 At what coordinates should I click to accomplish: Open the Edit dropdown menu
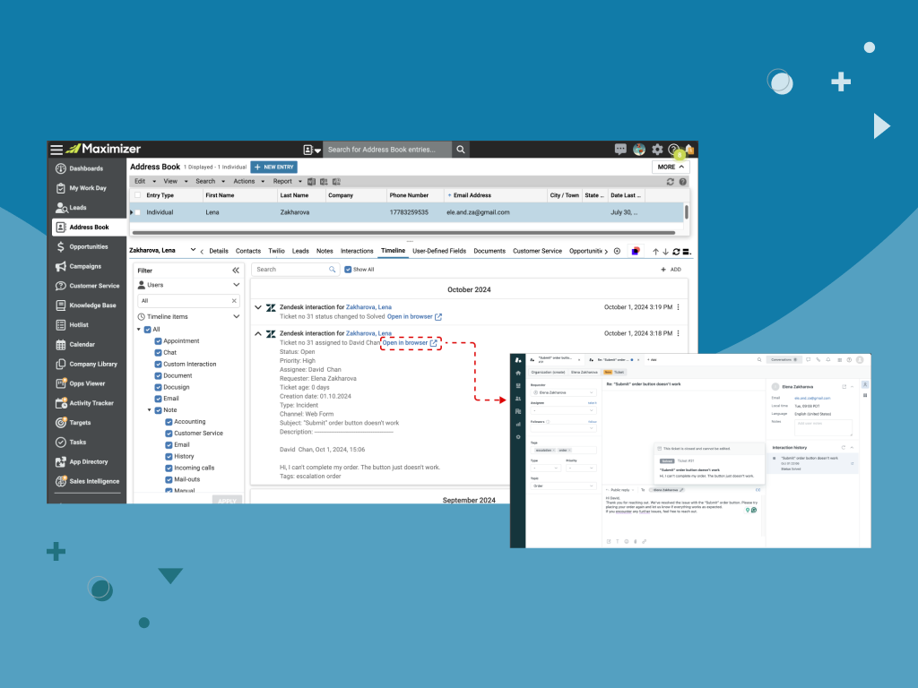coord(144,181)
